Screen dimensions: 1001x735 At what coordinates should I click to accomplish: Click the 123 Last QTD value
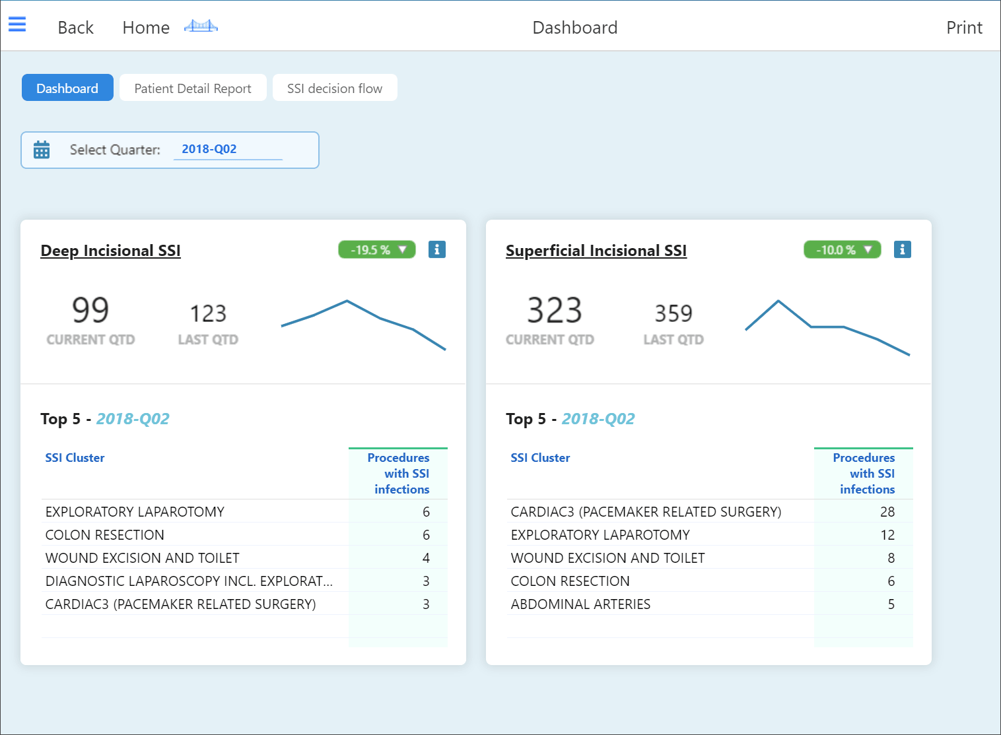coord(208,313)
